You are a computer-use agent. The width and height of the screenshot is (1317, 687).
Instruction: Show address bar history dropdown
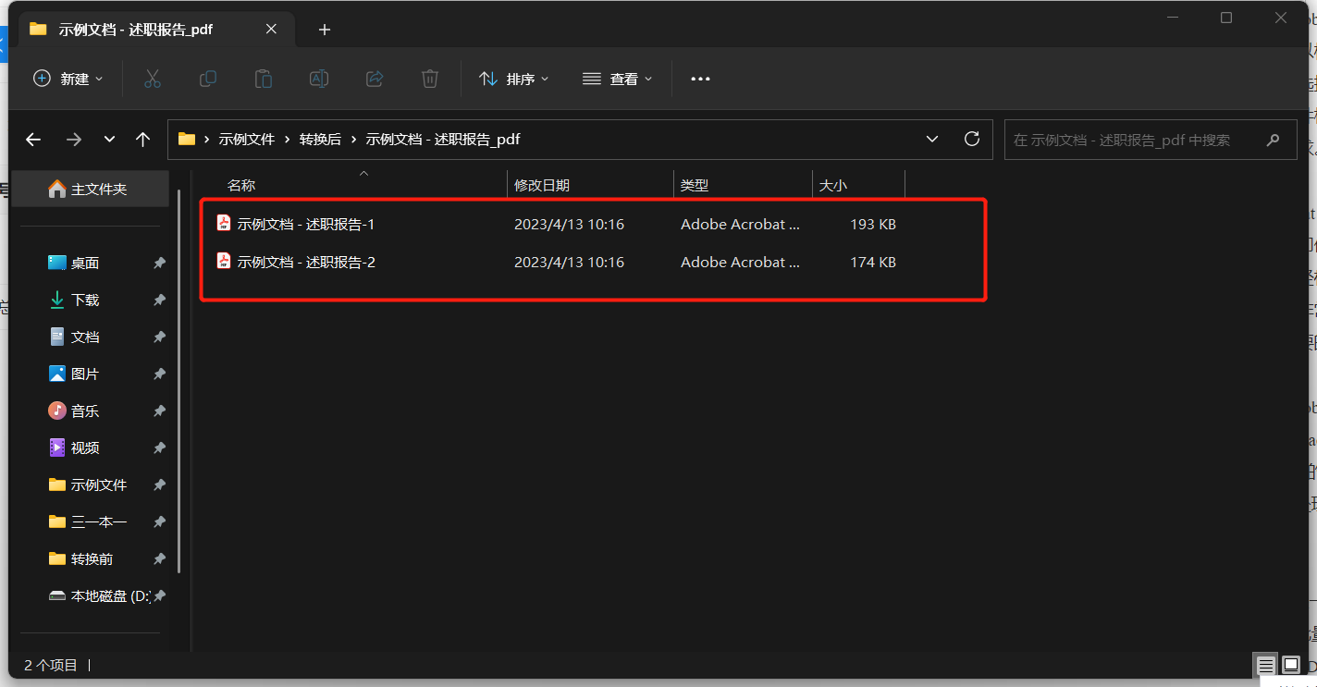(932, 140)
